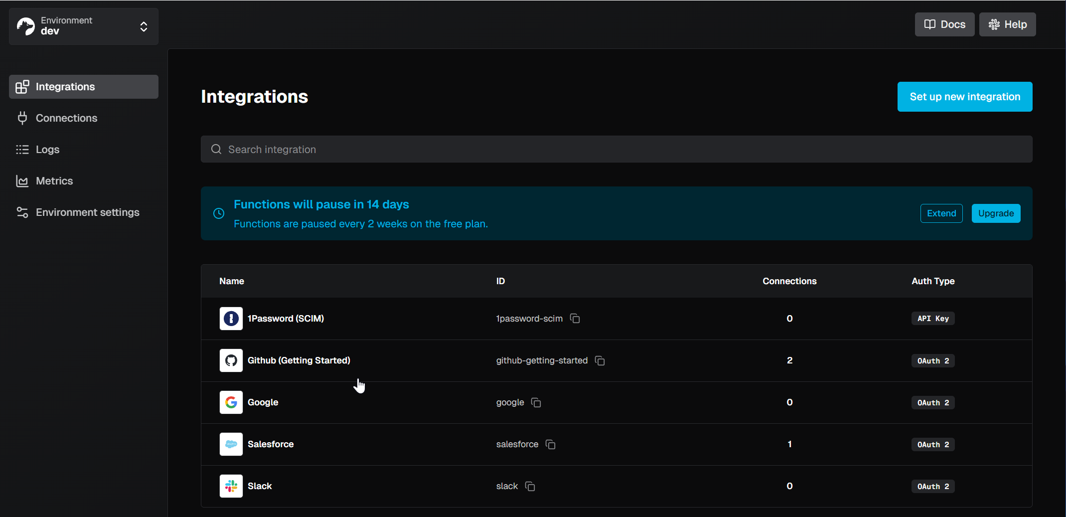
Task: Click the Integrations grid icon
Action: point(22,87)
